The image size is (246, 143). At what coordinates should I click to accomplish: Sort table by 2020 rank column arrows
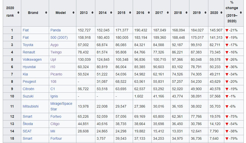[x=18, y=13]
